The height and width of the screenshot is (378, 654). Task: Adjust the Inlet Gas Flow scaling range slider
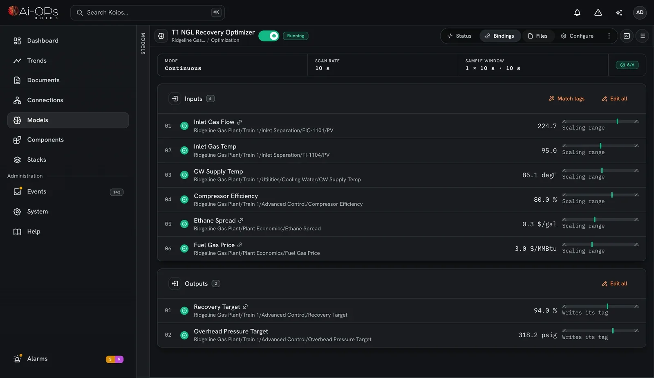point(600,122)
